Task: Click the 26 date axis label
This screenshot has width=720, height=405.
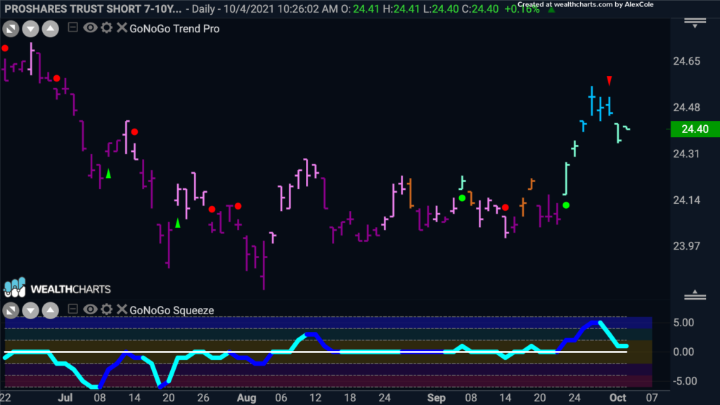Action: tap(203, 398)
